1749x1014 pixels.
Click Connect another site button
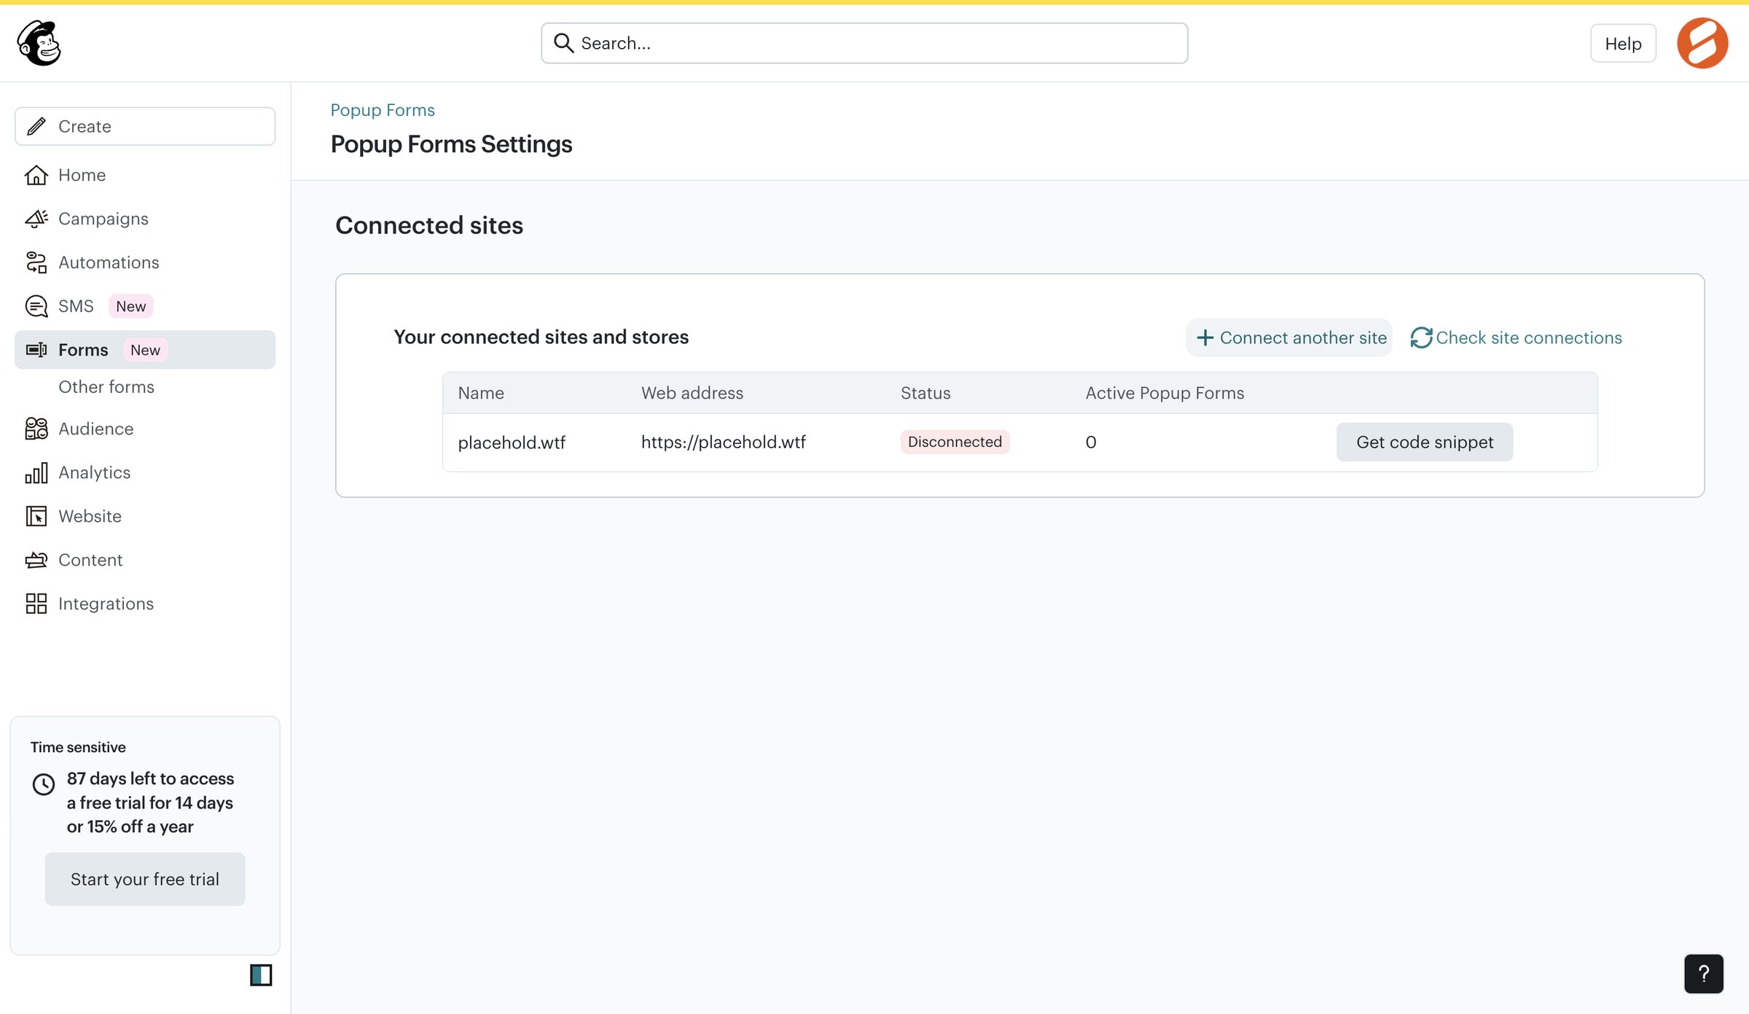[x=1289, y=338]
